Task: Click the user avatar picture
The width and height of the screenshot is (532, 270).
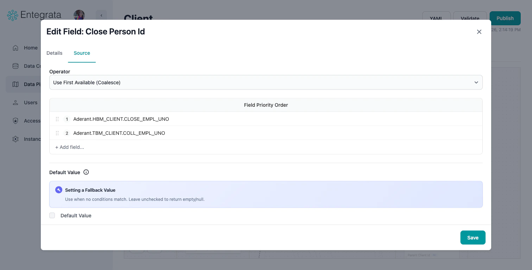Action: [79, 15]
